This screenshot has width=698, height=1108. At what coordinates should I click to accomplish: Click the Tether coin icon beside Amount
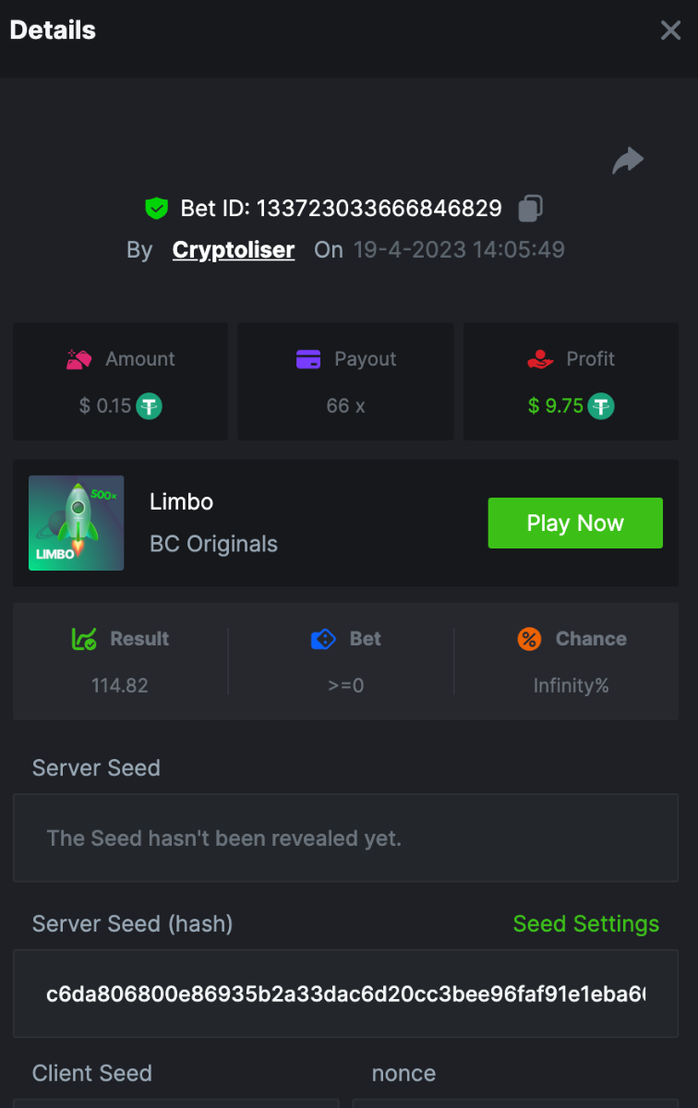[150, 405]
